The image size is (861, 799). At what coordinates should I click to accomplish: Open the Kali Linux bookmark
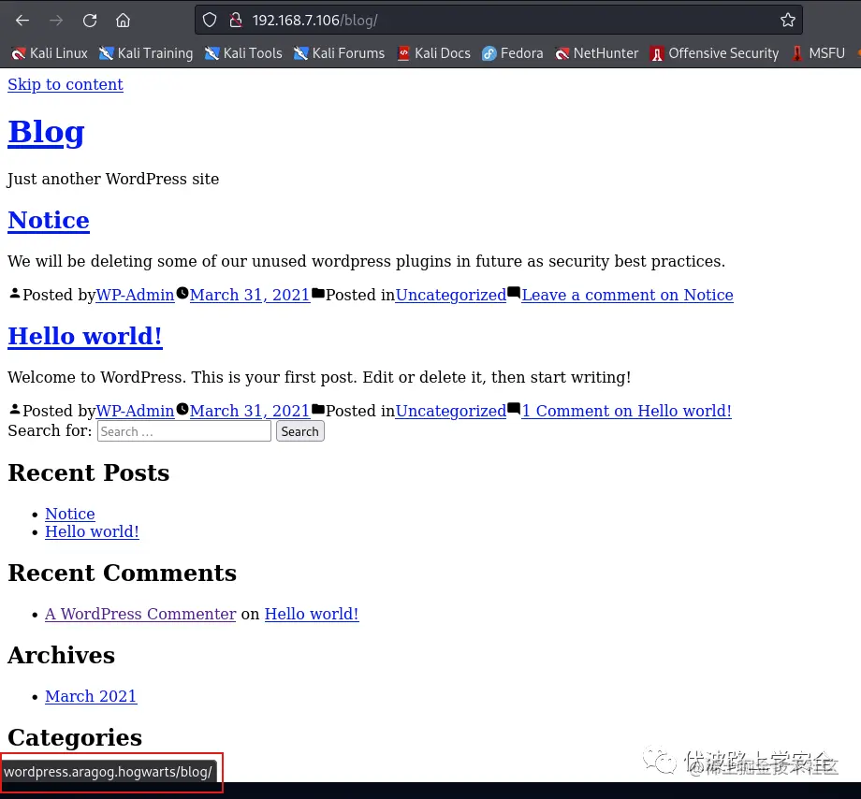point(50,53)
